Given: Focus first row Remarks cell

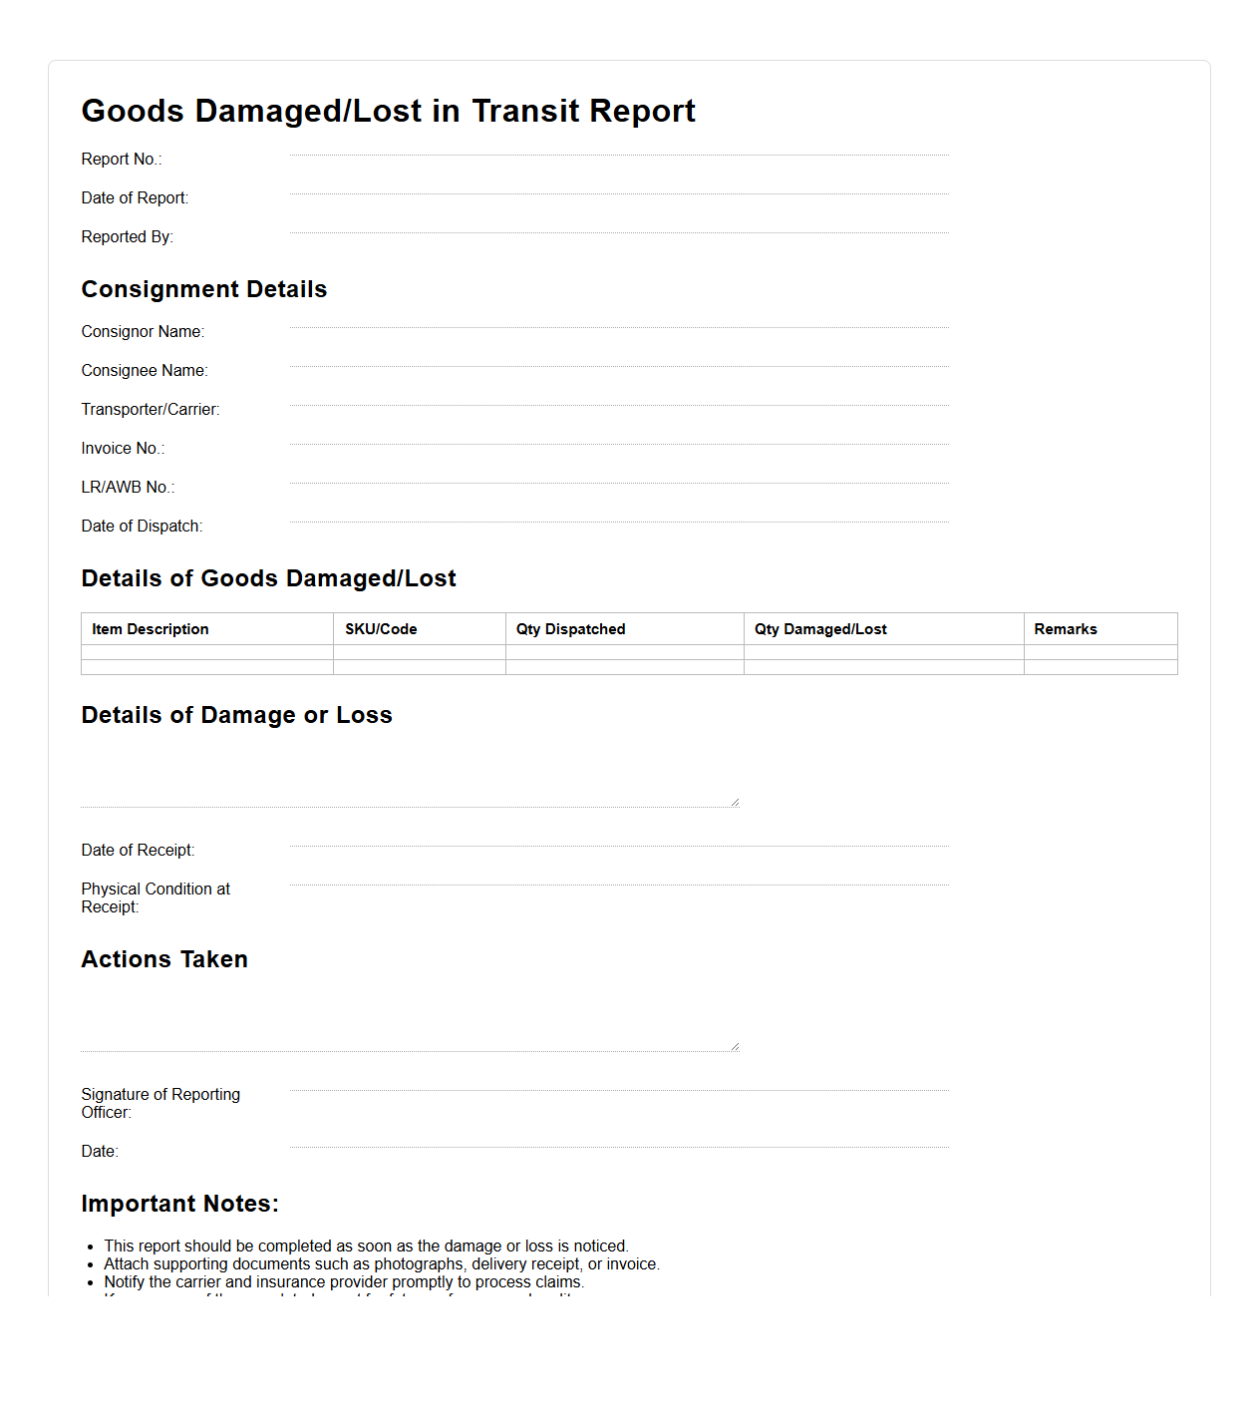Looking at the screenshot, I should (x=1100, y=652).
